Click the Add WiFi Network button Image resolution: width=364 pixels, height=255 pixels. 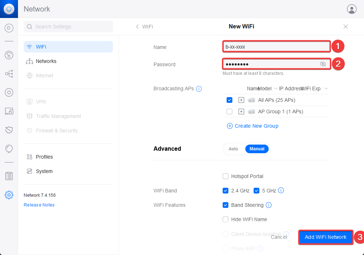326,237
